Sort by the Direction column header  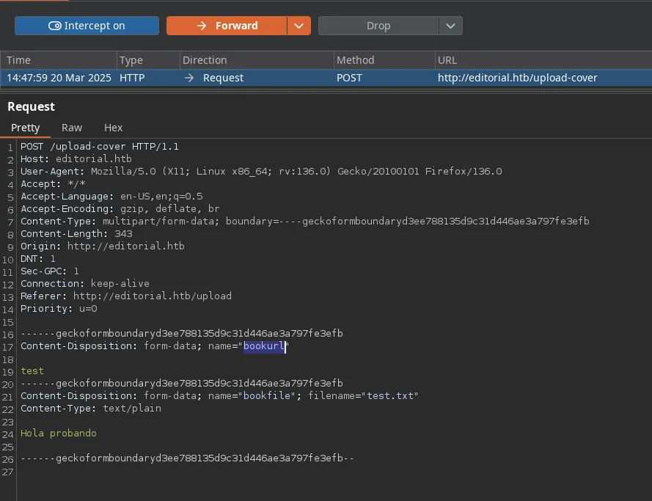pos(205,60)
